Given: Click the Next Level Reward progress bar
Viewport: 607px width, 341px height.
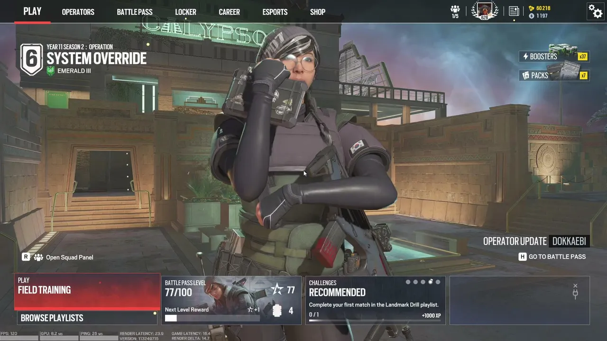Looking at the screenshot, I should [x=212, y=318].
